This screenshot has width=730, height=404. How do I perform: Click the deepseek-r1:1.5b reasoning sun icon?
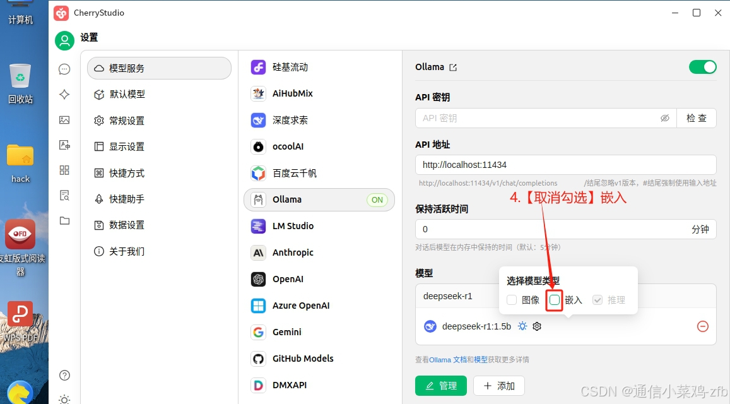[x=522, y=326]
